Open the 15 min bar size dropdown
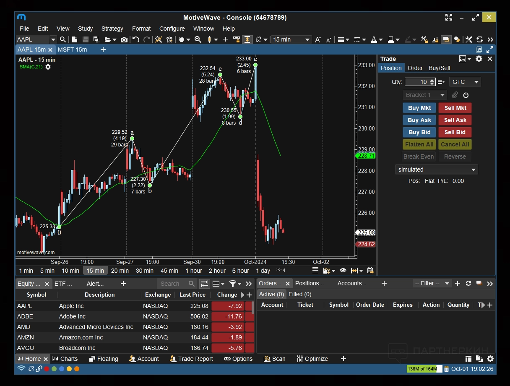 click(291, 39)
